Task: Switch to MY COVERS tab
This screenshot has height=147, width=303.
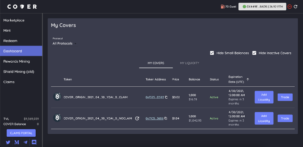Action: click(x=156, y=63)
